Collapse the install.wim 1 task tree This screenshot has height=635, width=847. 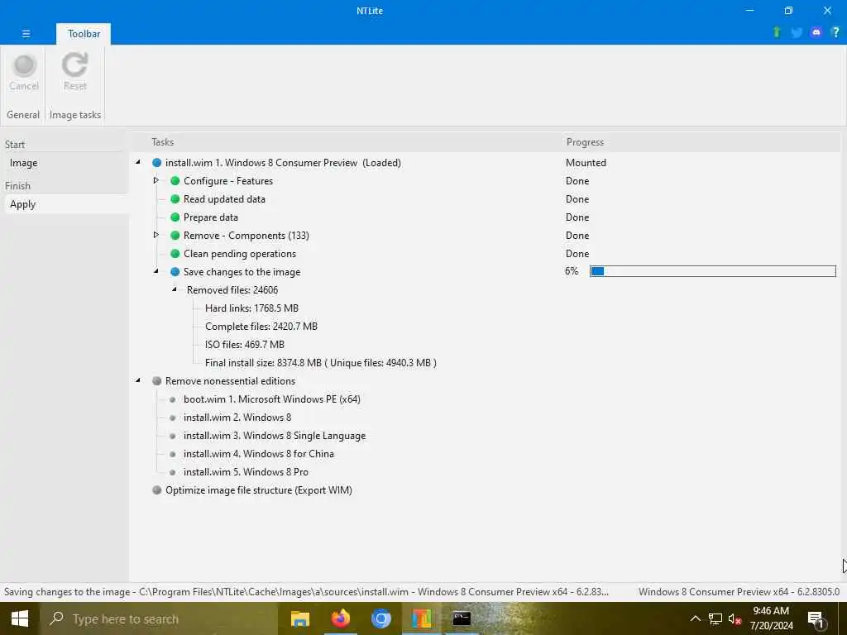coord(138,162)
